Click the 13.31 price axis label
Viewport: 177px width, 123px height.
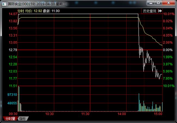pos(13,35)
